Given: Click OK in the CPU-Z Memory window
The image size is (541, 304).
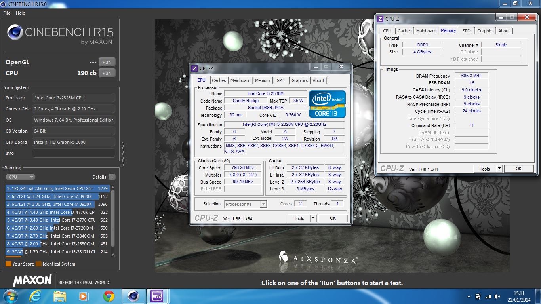Looking at the screenshot, I should (519, 169).
